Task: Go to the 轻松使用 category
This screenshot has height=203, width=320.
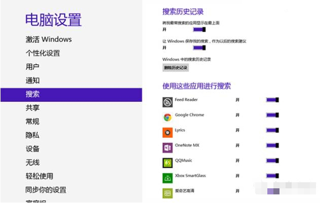Action: [x=39, y=176]
